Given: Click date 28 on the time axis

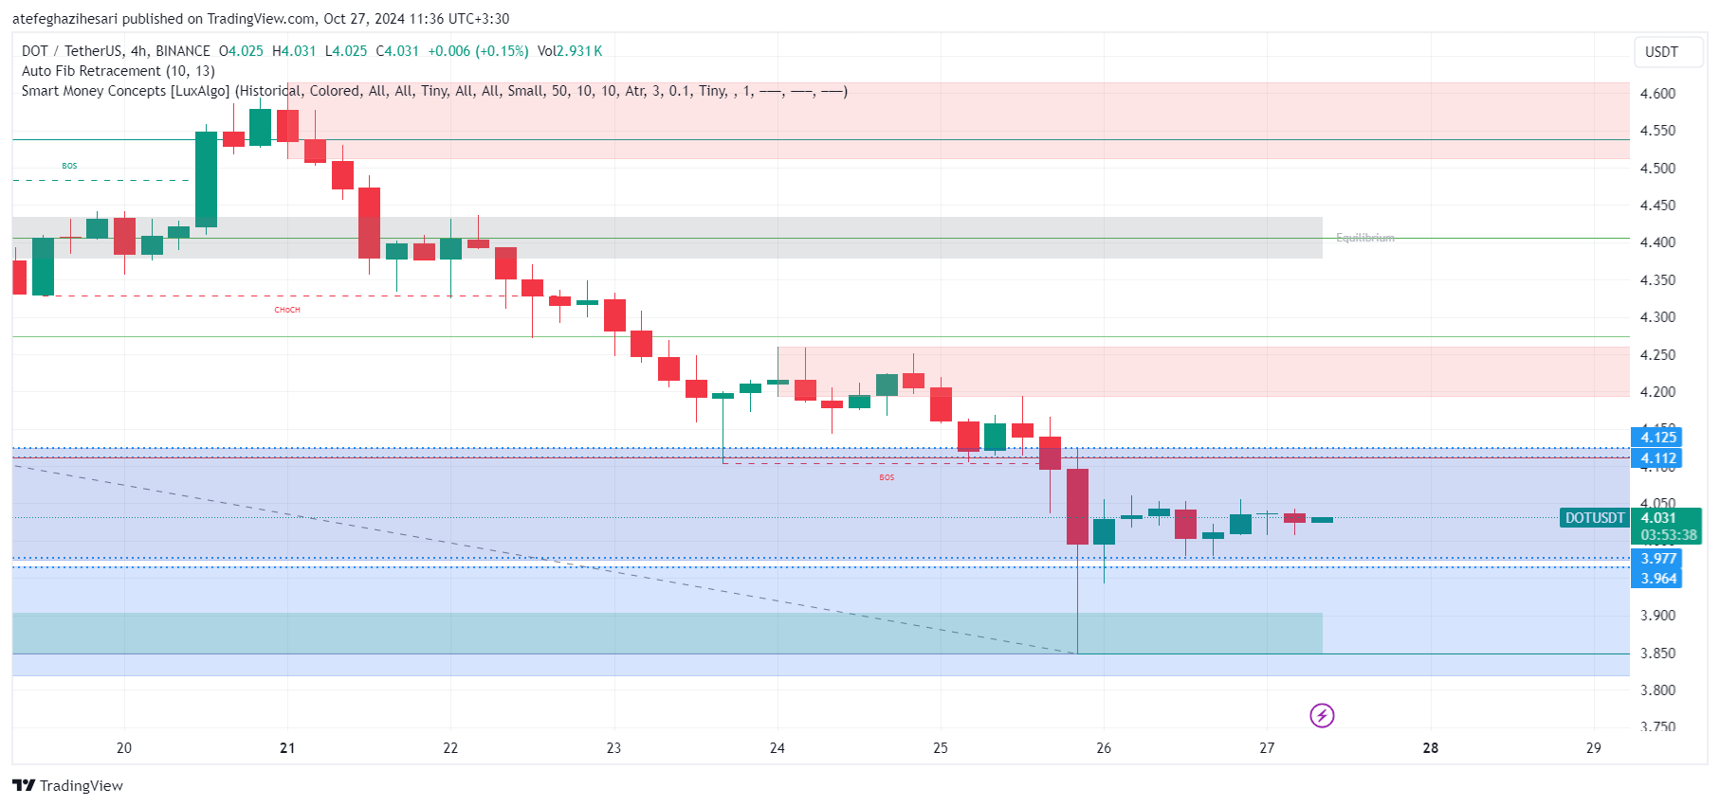Looking at the screenshot, I should coord(1431,748).
